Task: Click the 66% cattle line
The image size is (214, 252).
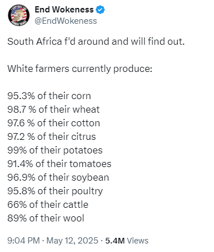Action: point(48,204)
